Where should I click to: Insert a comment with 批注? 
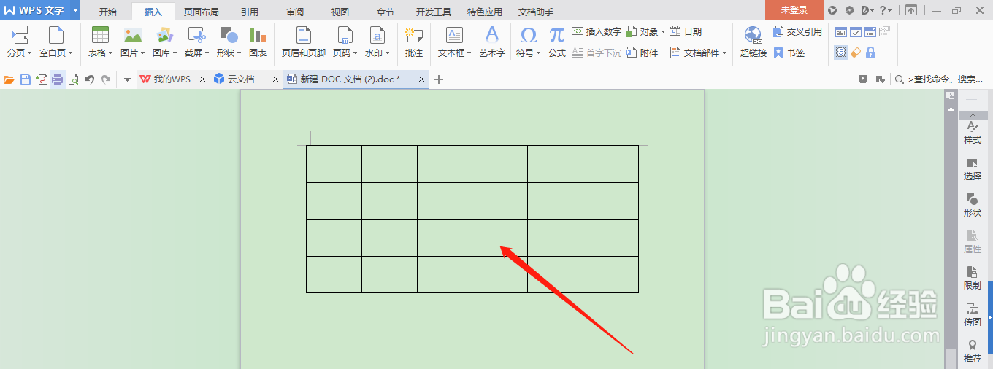(414, 43)
